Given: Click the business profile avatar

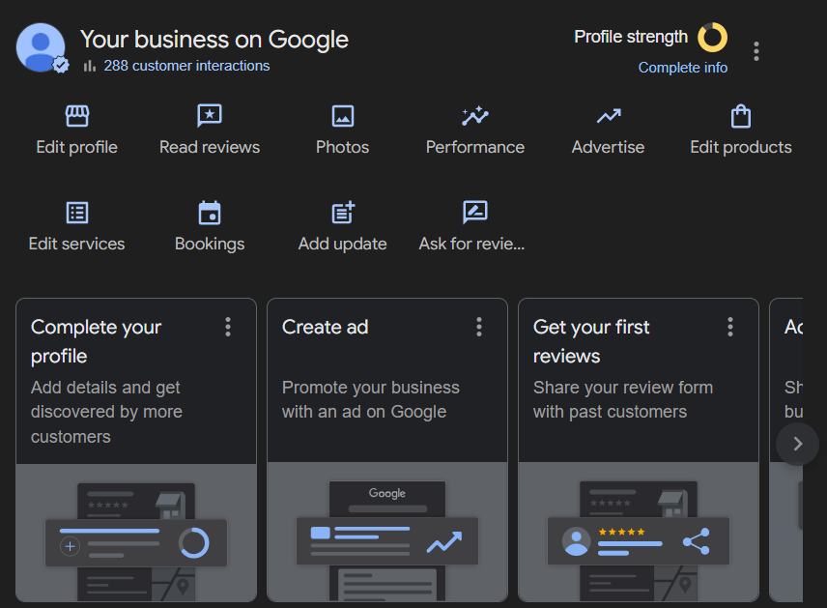Looking at the screenshot, I should [x=42, y=47].
